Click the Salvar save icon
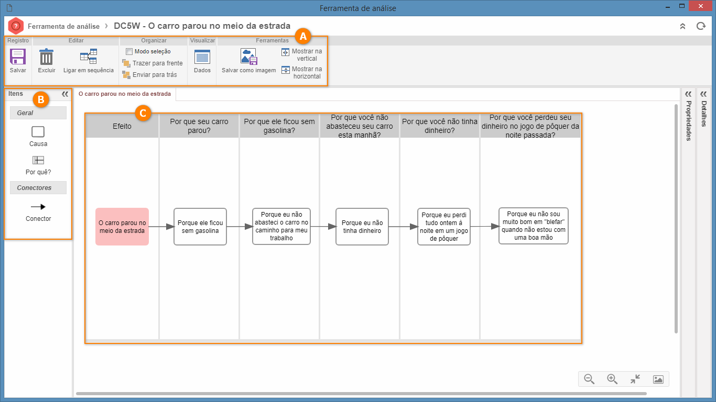This screenshot has width=716, height=402. [x=18, y=57]
